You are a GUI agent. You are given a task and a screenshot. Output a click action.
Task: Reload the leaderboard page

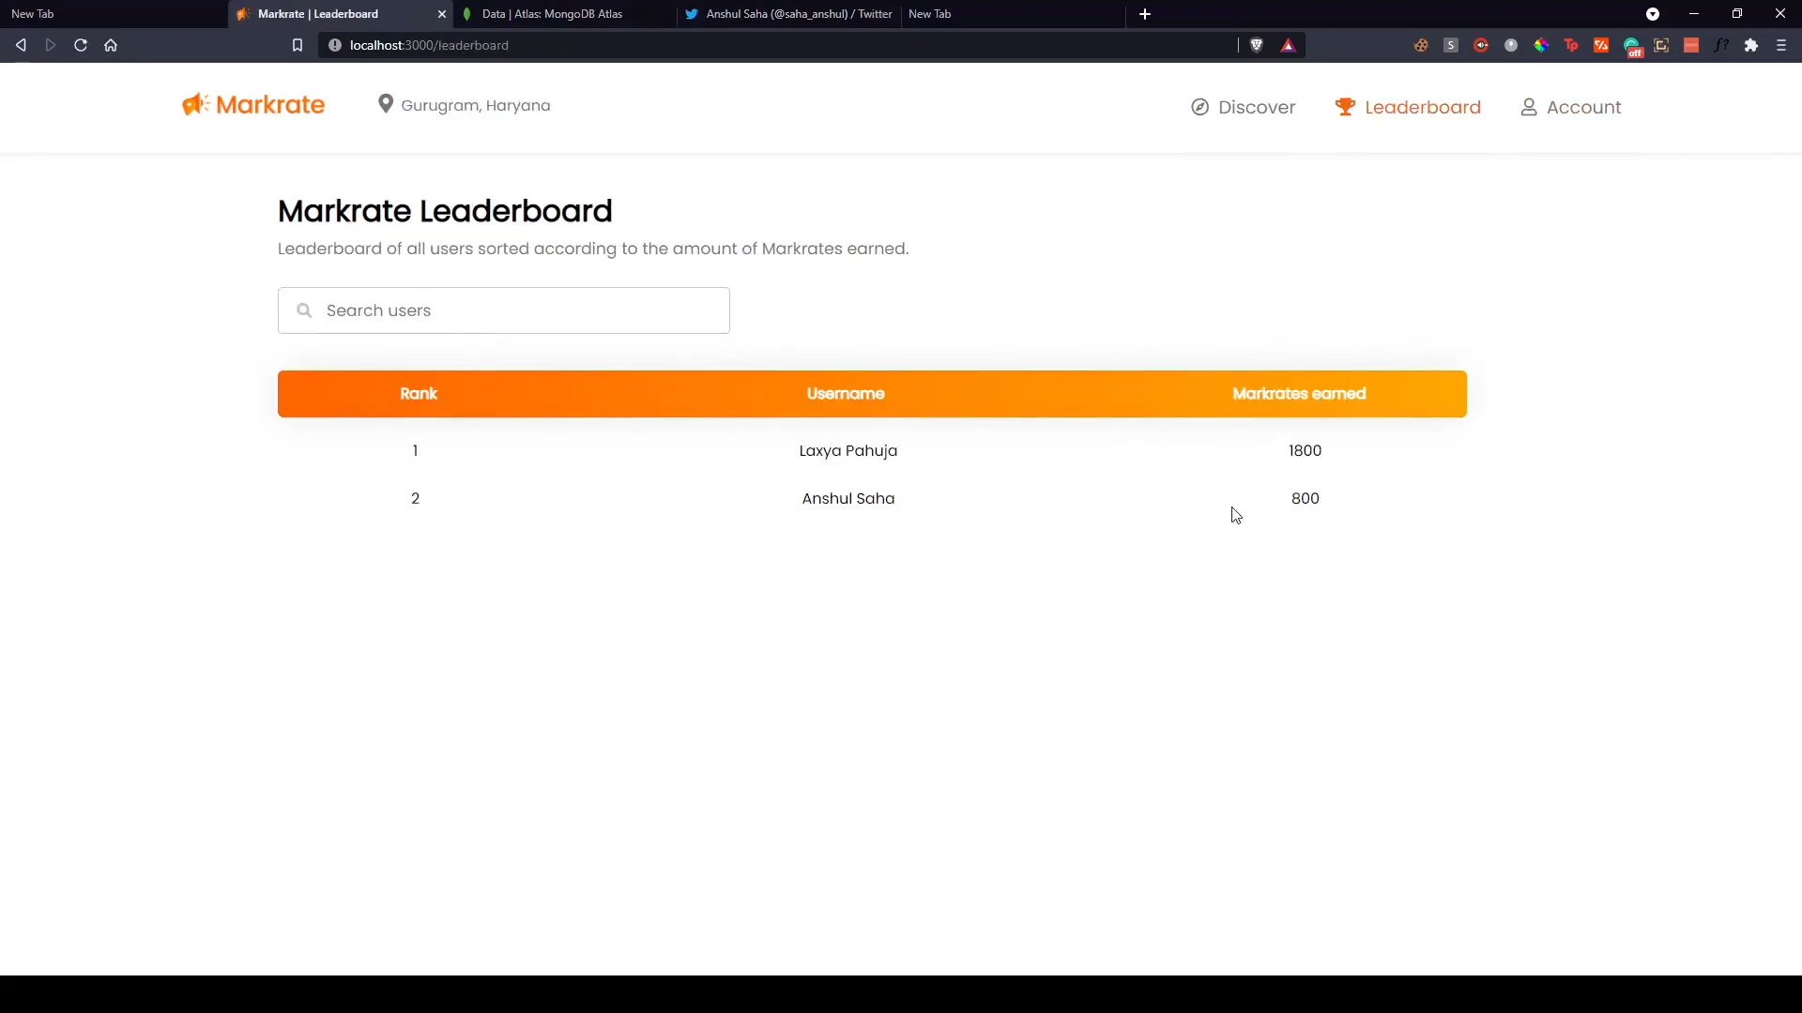(x=81, y=45)
